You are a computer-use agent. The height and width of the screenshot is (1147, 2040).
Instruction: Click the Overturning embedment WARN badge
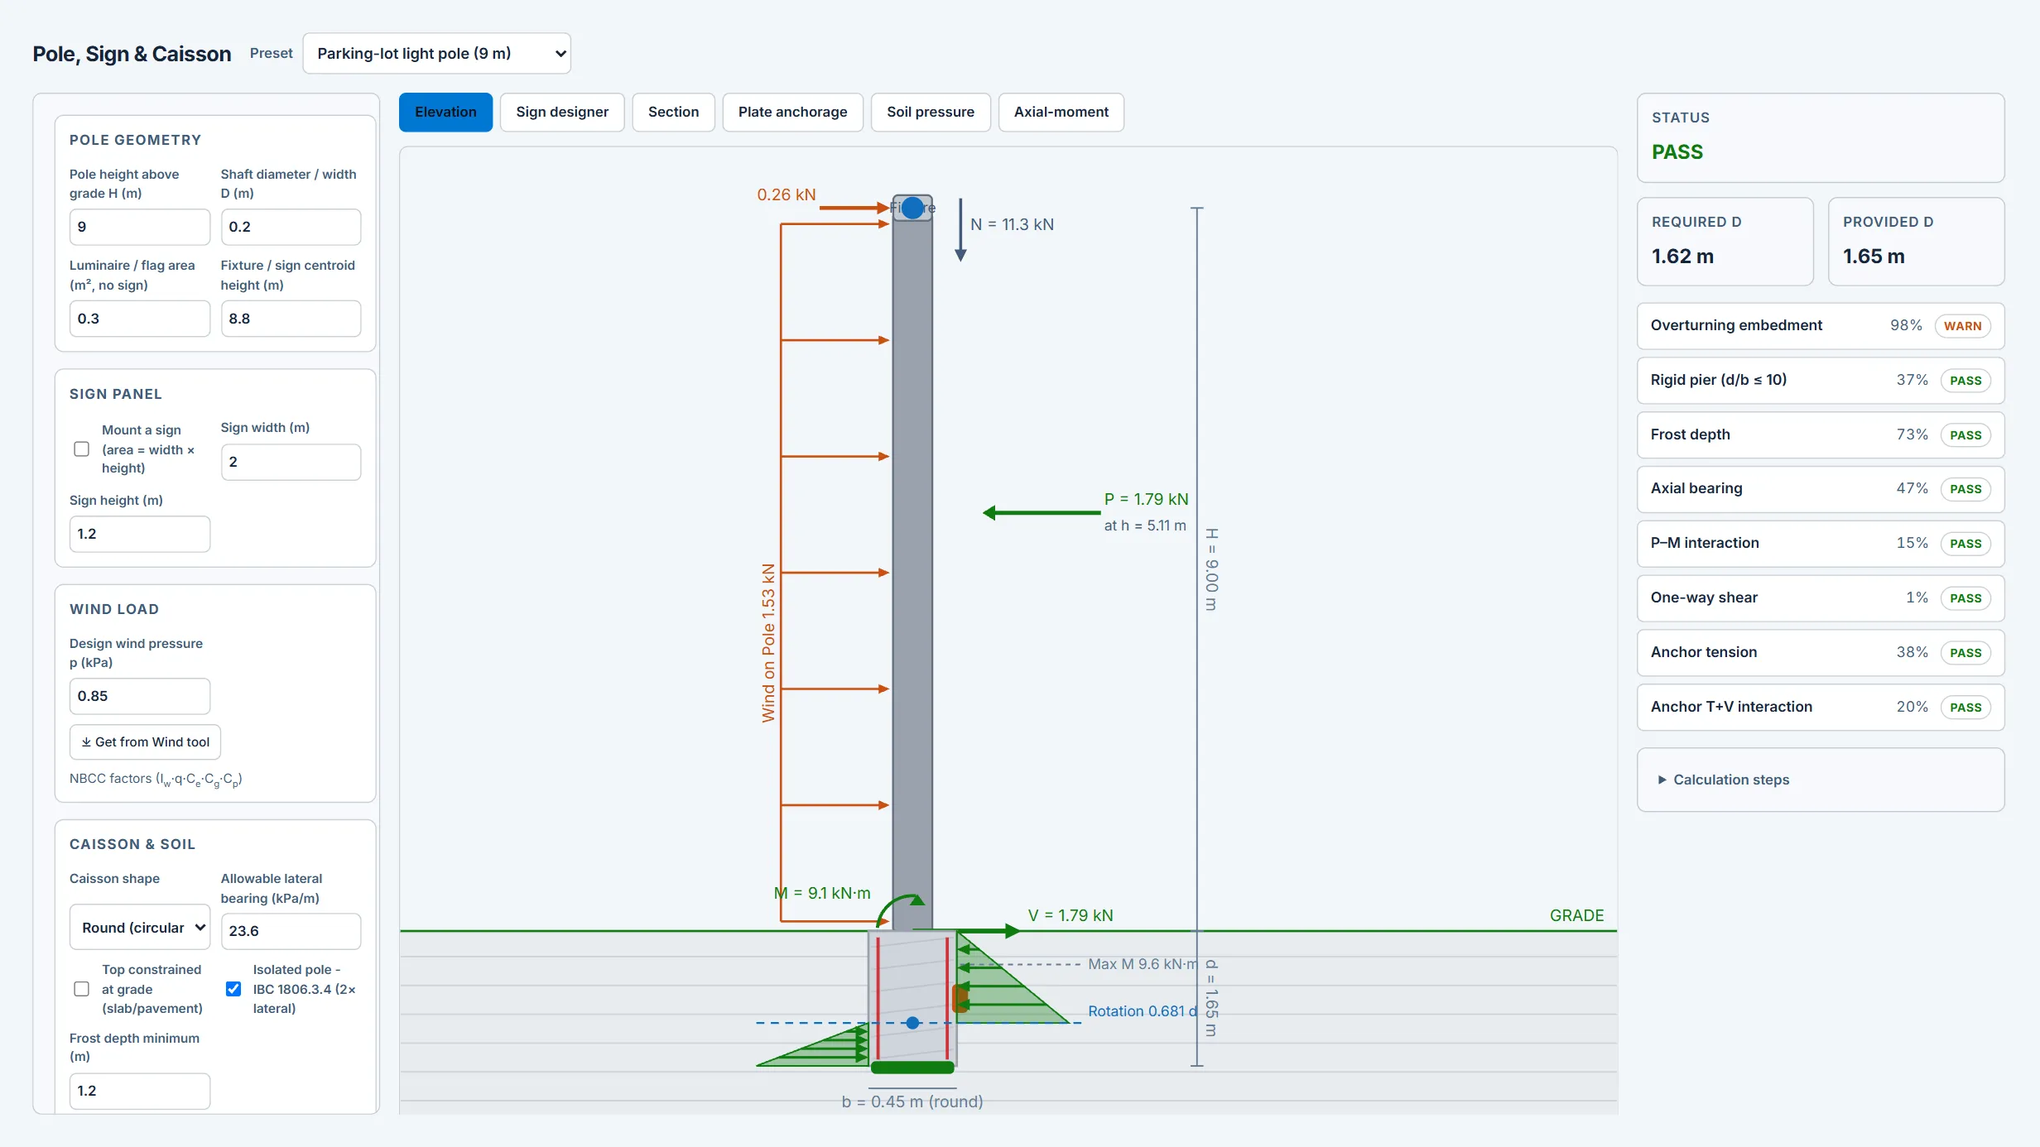coord(1962,326)
